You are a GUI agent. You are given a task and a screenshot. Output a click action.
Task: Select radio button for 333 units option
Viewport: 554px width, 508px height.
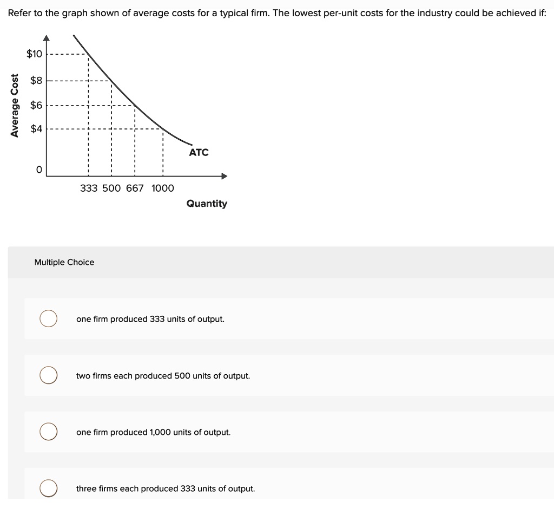(48, 318)
